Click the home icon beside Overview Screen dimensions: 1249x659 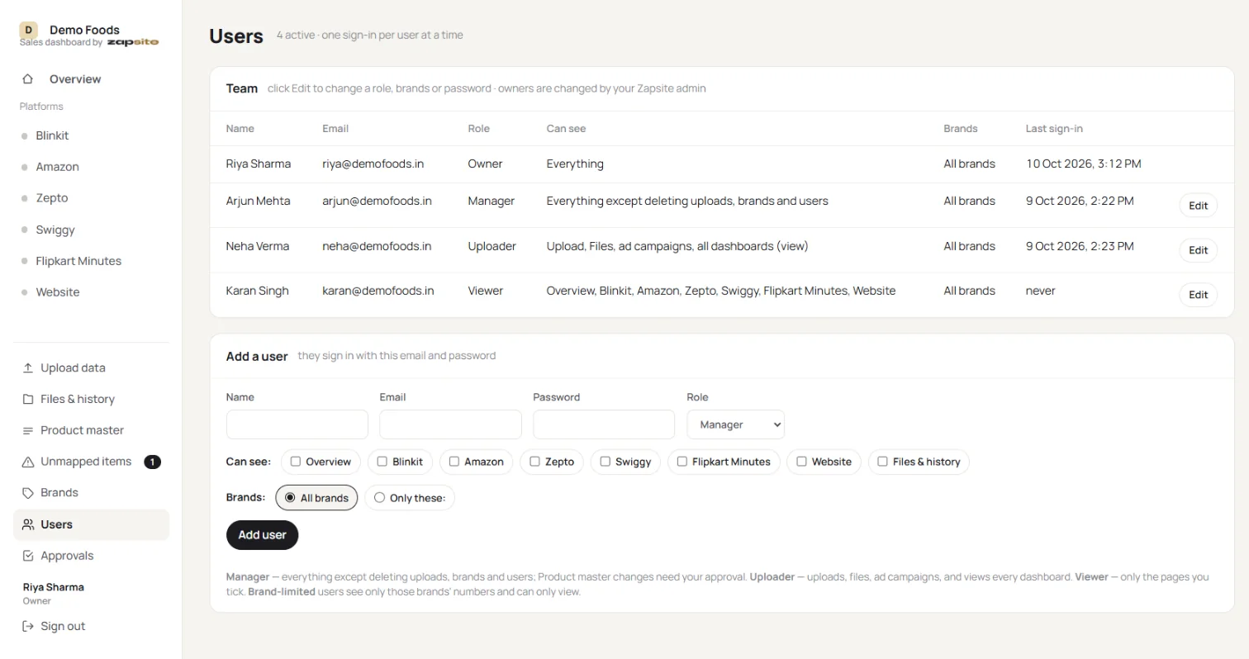point(28,79)
